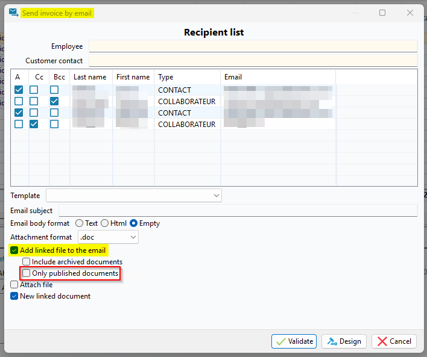Open the Design editor button
427x357 pixels.
[x=344, y=341]
